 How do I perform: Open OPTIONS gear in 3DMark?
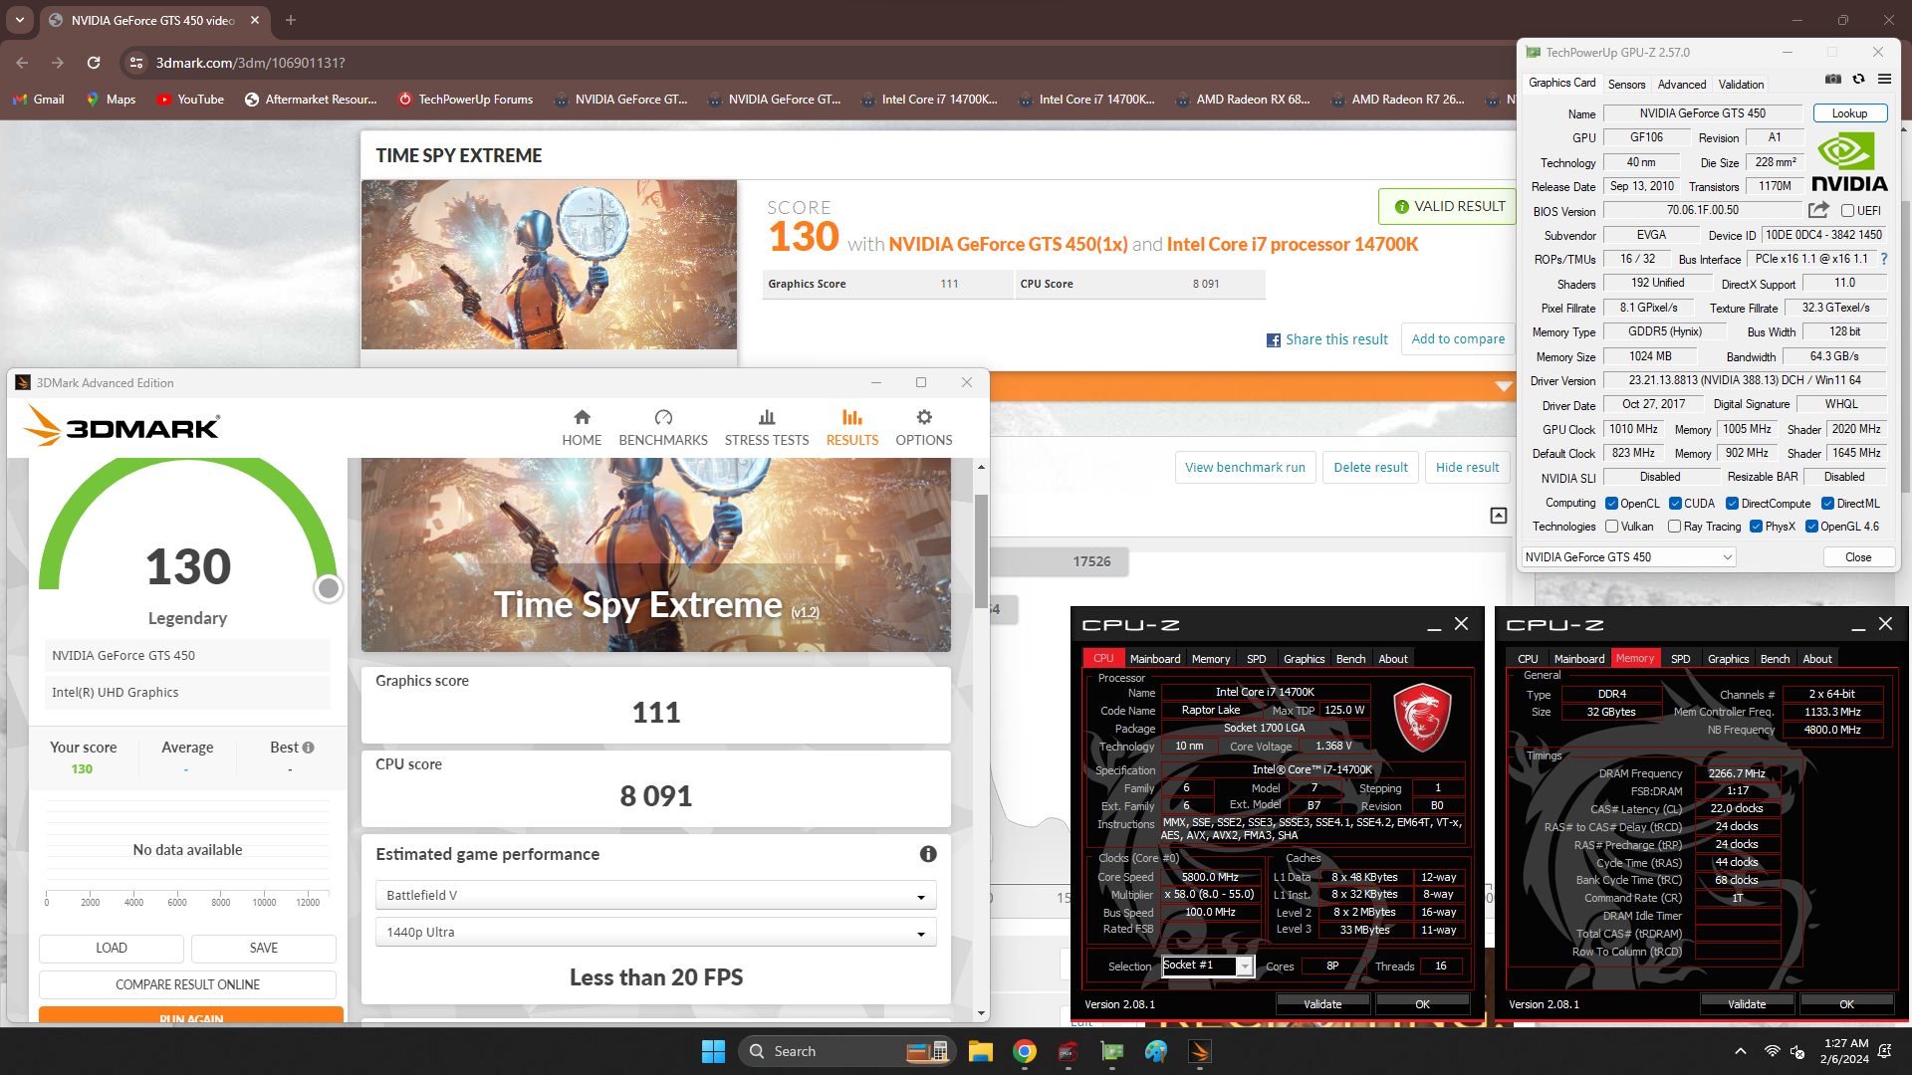click(924, 417)
